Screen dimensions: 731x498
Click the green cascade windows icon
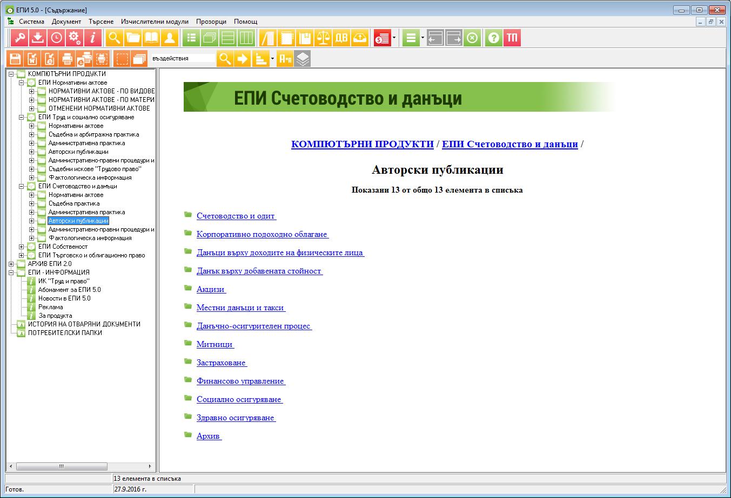(x=210, y=38)
